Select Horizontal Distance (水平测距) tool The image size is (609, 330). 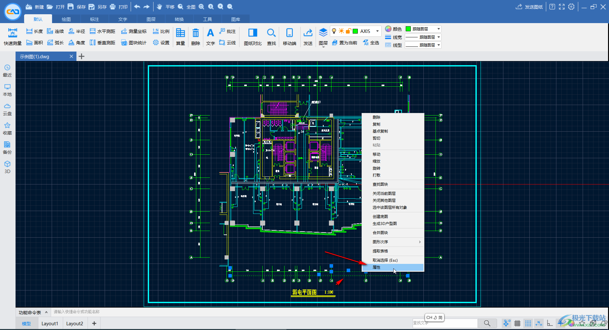click(x=102, y=31)
